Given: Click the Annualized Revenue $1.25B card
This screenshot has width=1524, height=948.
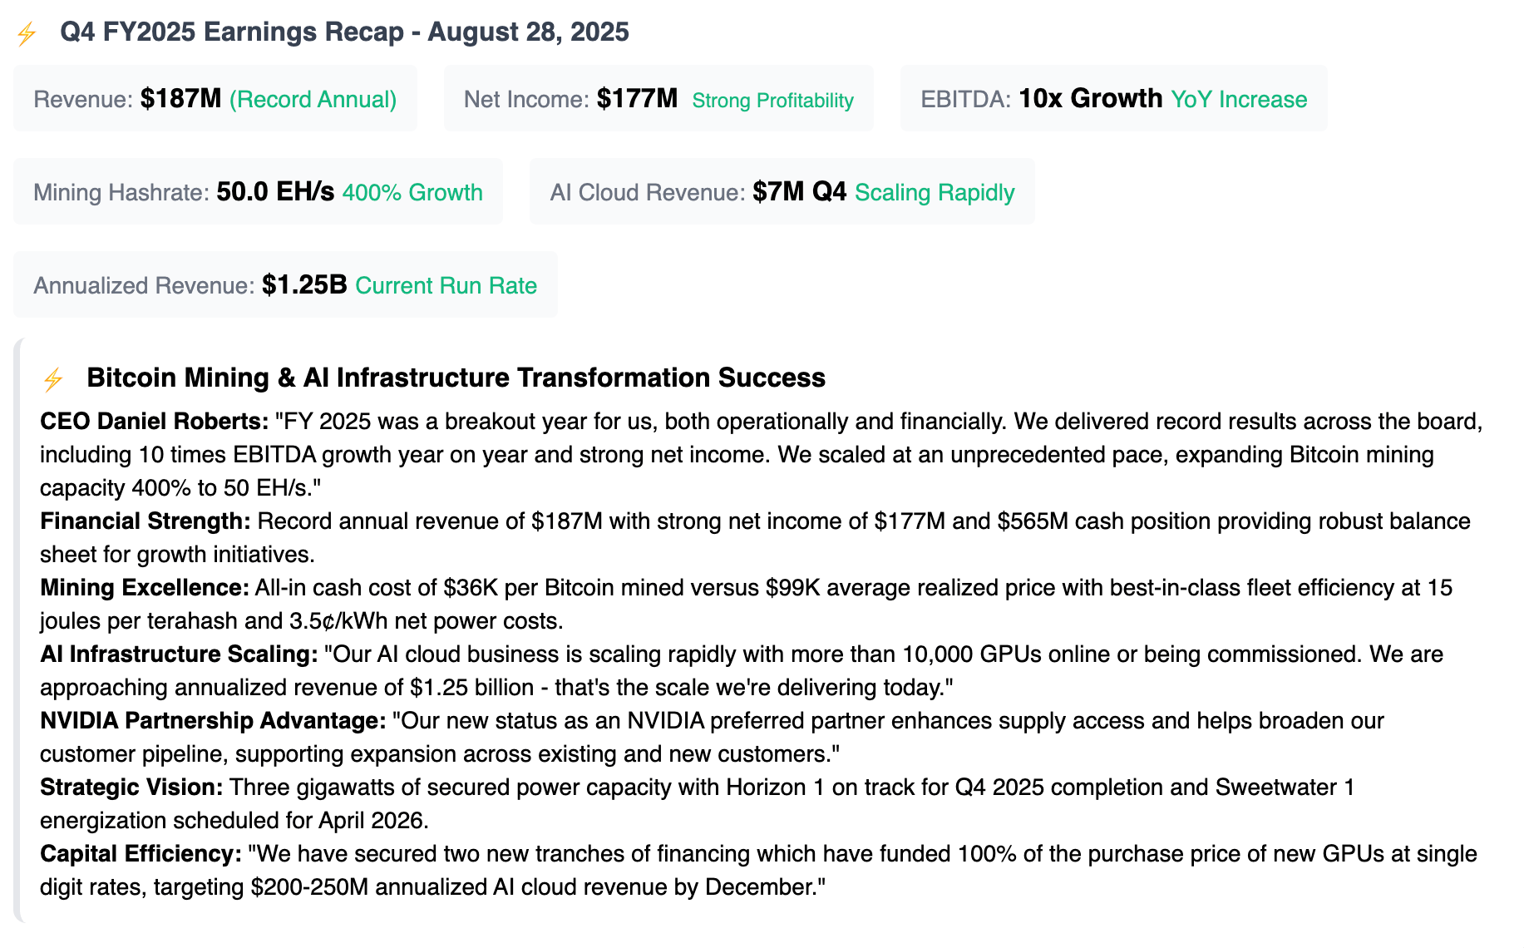Looking at the screenshot, I should (285, 285).
